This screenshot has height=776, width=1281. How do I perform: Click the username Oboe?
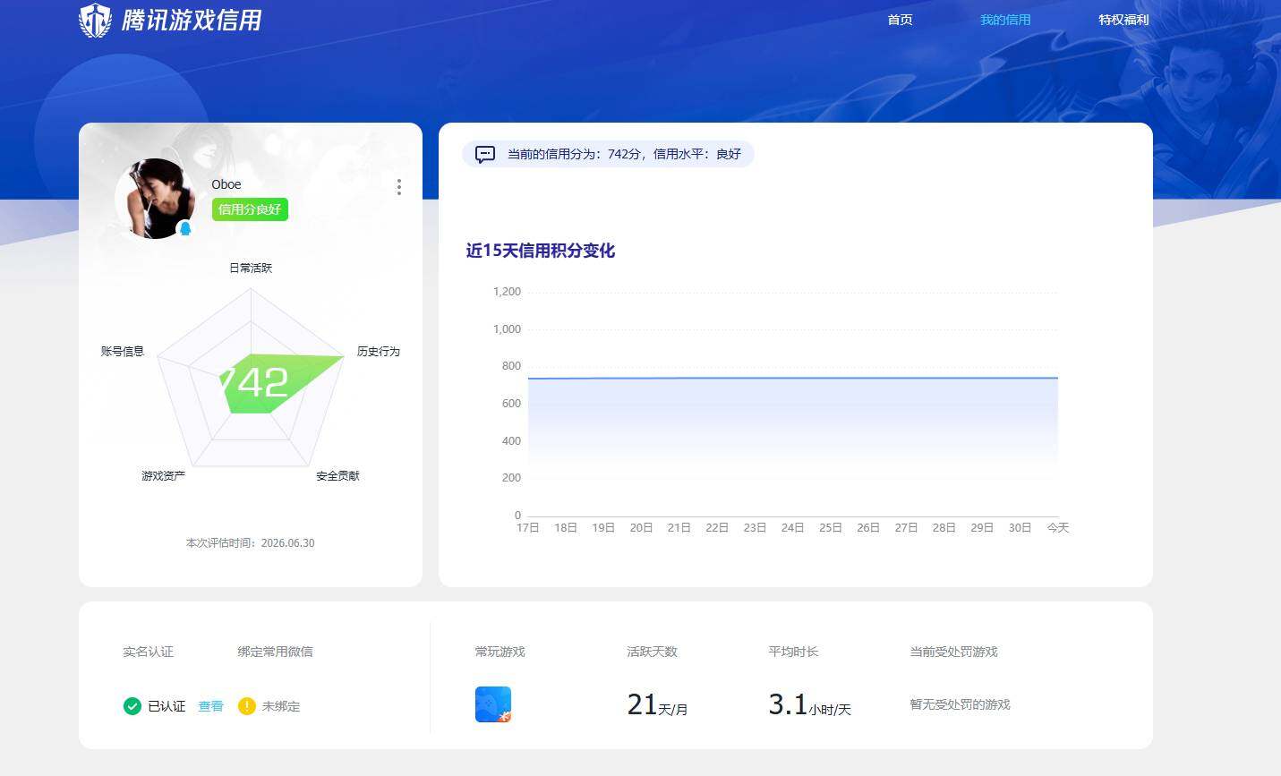pos(226,184)
